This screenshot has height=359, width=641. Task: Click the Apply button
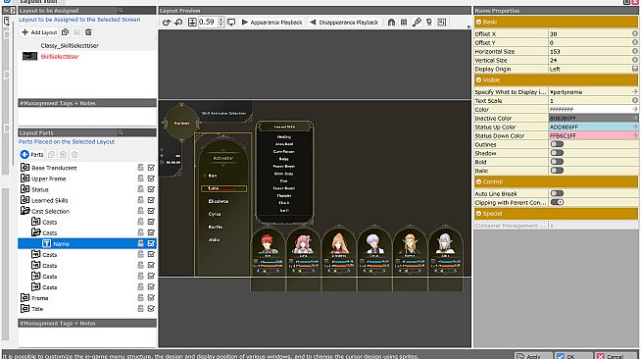[533, 356]
